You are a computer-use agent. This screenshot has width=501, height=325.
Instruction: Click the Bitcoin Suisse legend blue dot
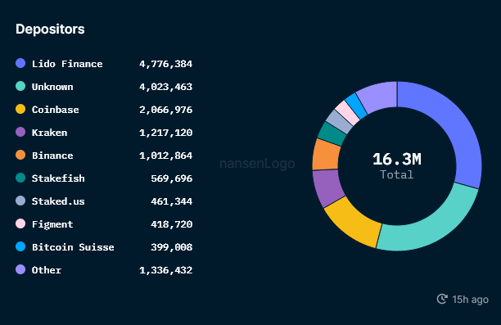(20, 246)
